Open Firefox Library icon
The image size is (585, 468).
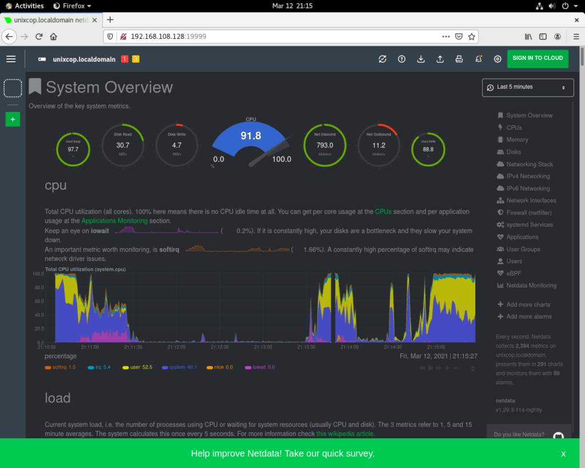tap(528, 37)
